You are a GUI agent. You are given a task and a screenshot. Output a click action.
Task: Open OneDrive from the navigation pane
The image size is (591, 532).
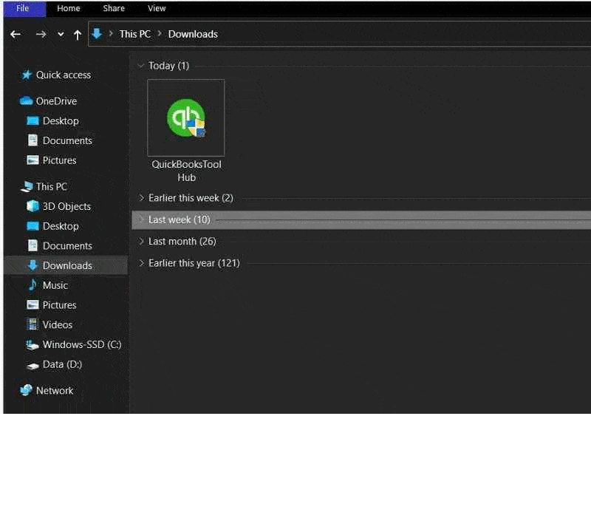click(x=55, y=100)
